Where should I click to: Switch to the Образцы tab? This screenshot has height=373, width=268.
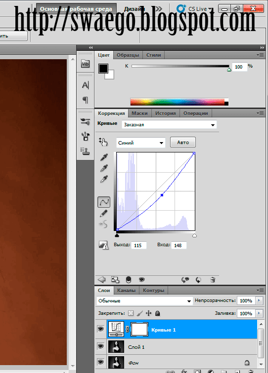[x=128, y=55]
